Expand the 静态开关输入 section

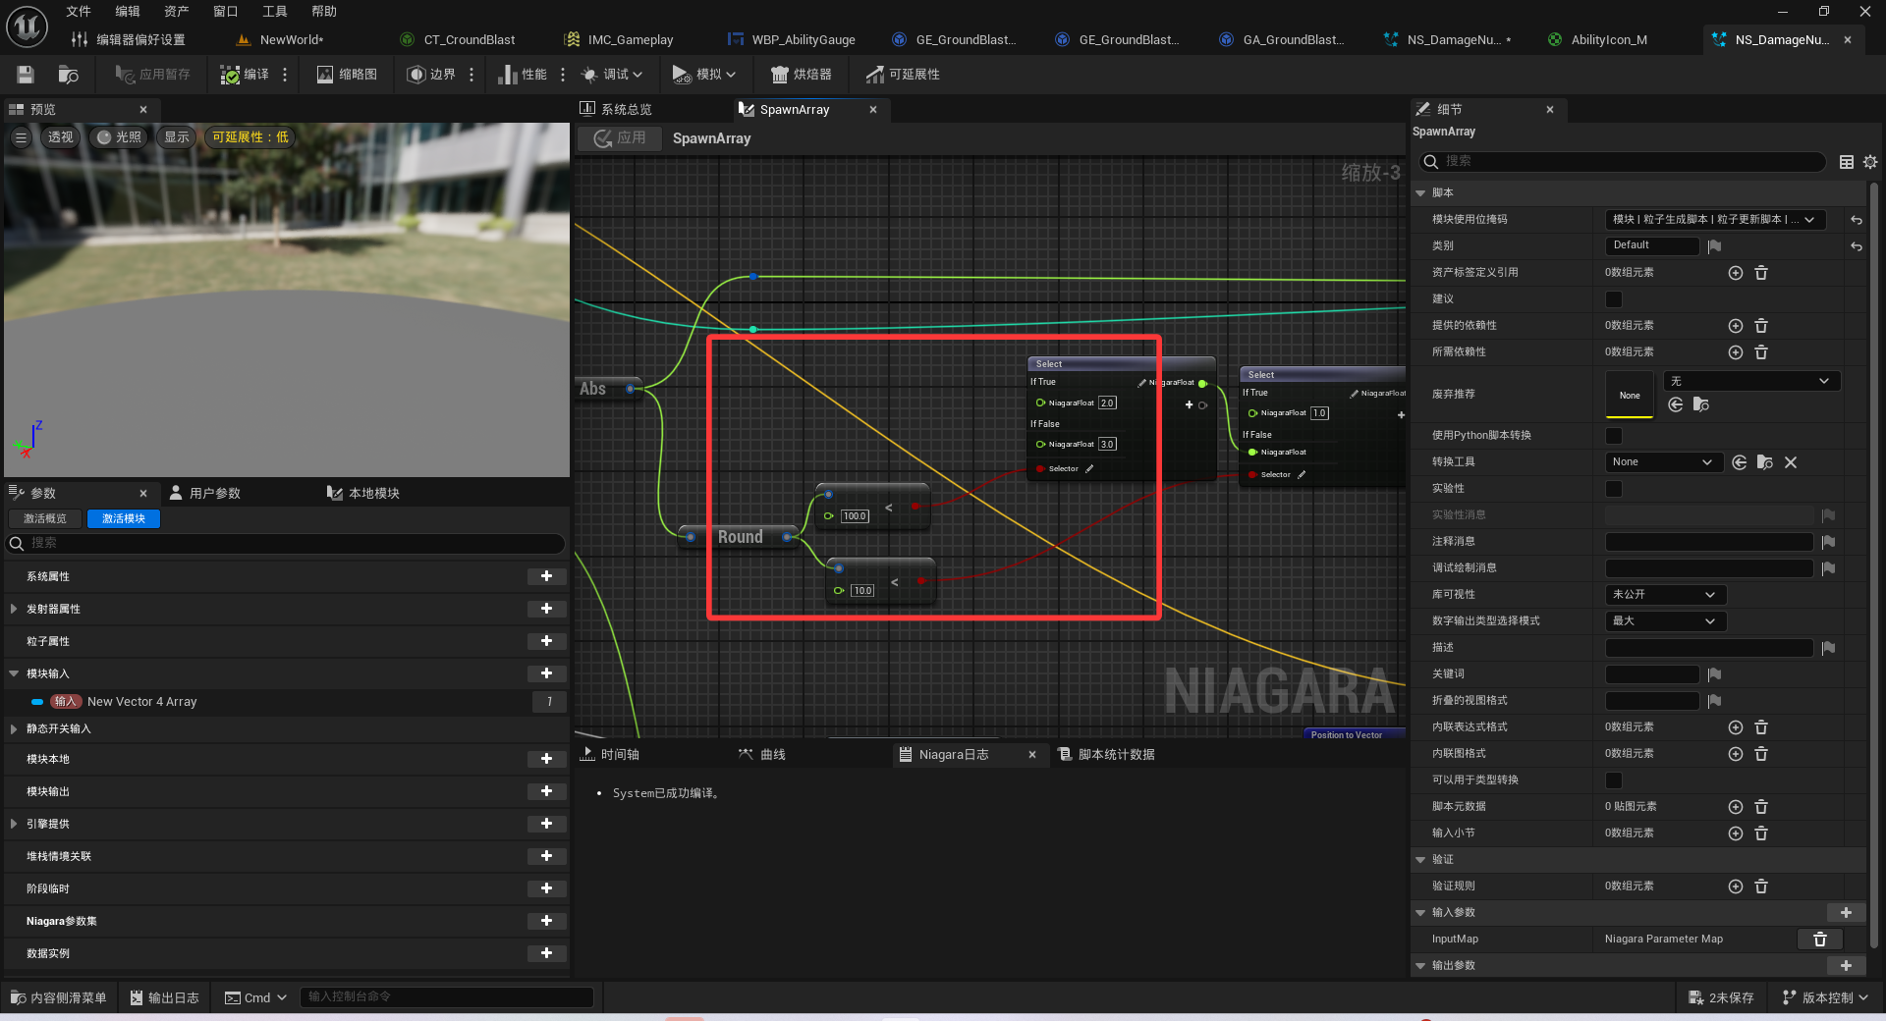coord(14,728)
